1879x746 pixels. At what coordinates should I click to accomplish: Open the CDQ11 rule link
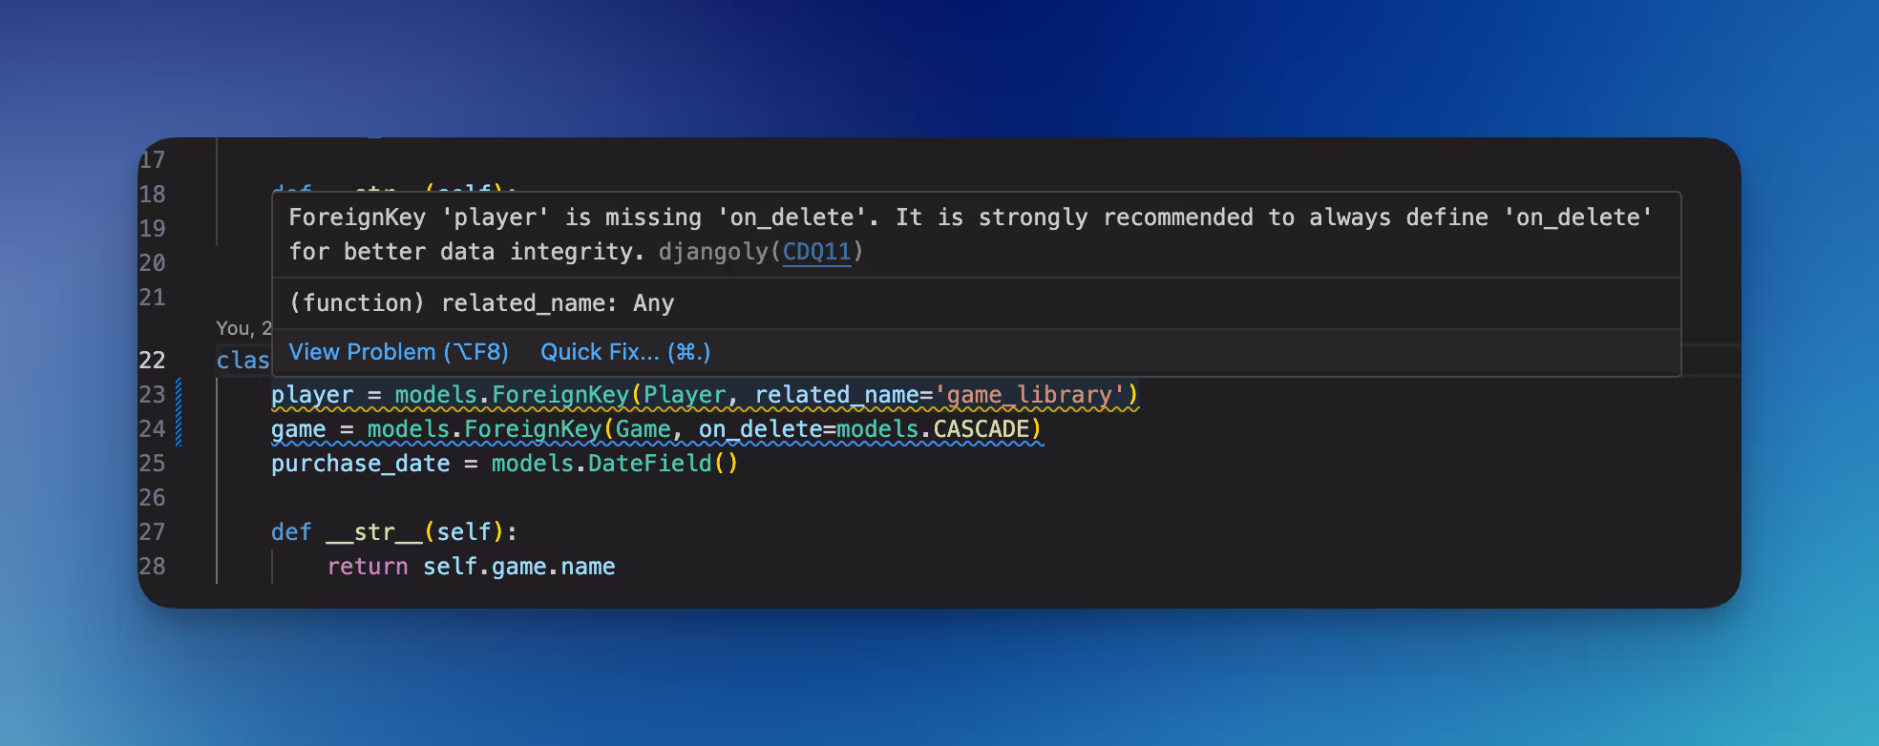click(816, 252)
